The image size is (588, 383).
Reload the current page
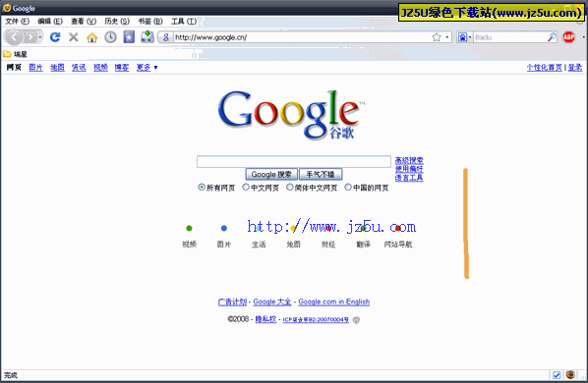(55, 37)
